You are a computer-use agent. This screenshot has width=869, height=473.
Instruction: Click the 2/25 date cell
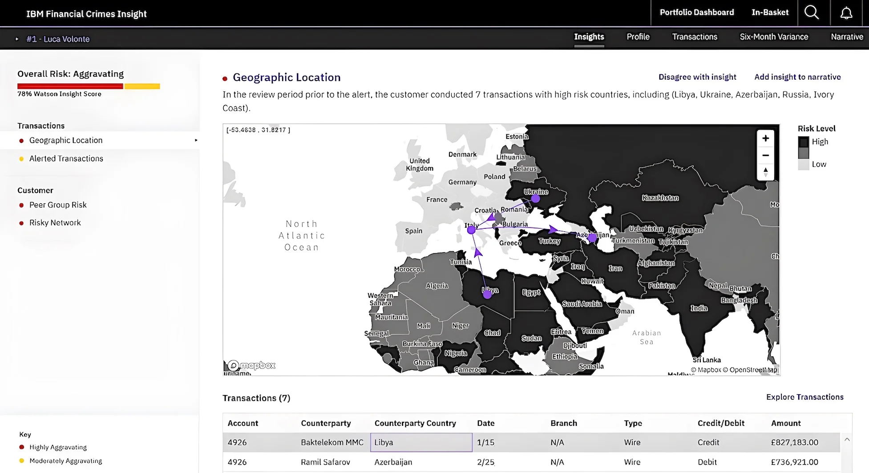(485, 462)
